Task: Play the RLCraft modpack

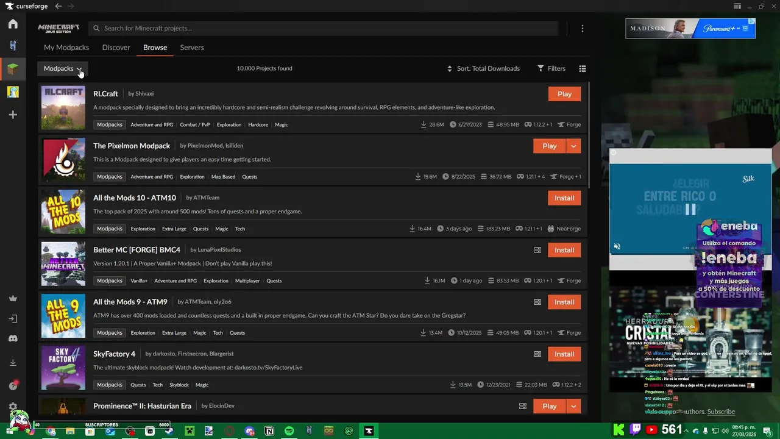Action: (564, 94)
